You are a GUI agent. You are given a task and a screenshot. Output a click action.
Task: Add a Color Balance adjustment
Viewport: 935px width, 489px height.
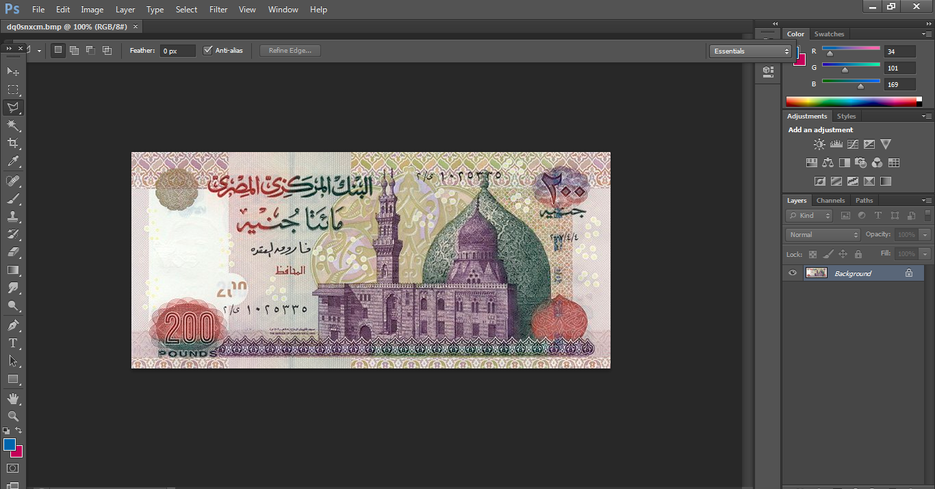click(x=828, y=163)
